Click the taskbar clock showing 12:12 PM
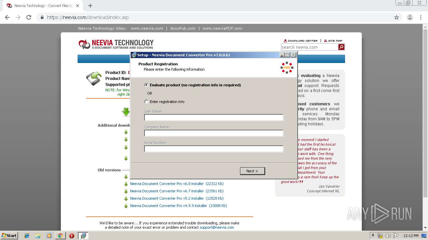428x240 pixels. tap(411, 236)
